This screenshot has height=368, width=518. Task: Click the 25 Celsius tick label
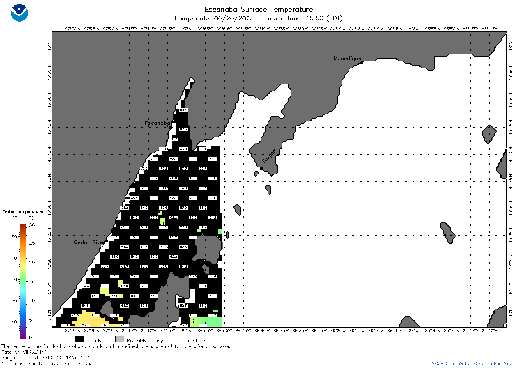pos(32,243)
